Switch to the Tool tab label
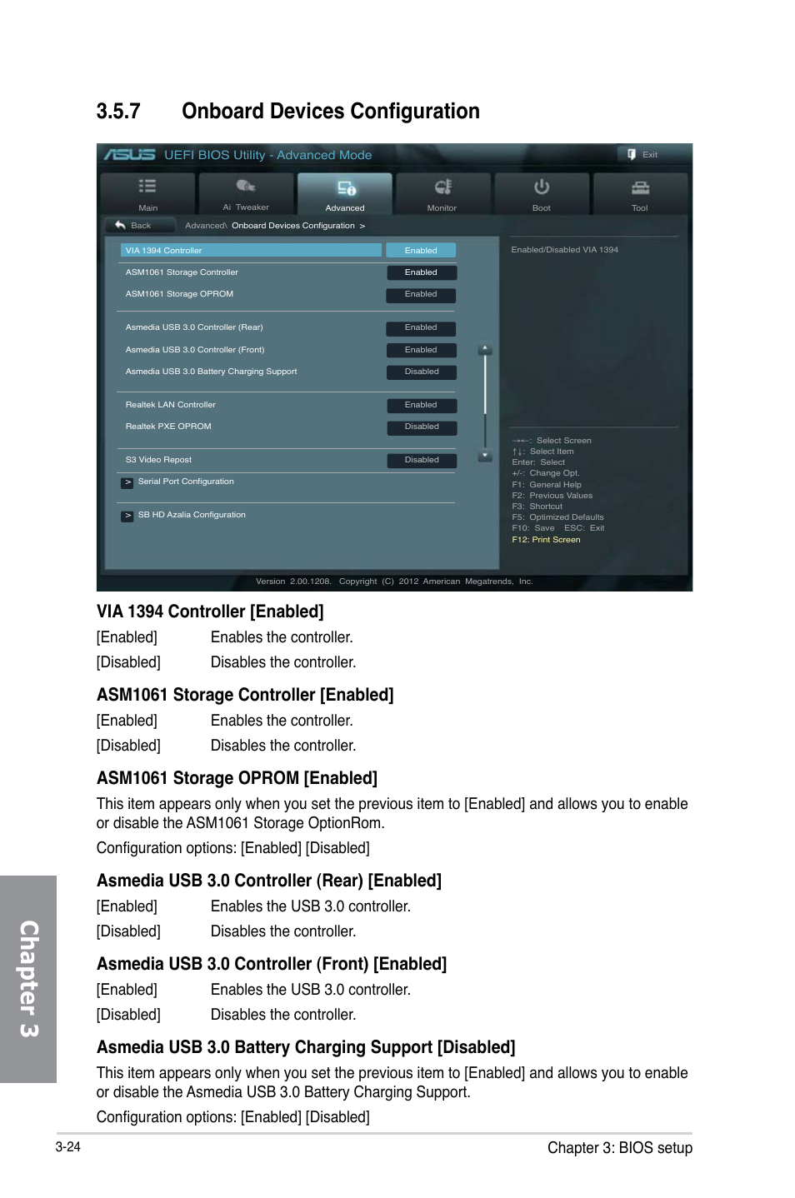The height and width of the screenshot is (1198, 795). (640, 208)
